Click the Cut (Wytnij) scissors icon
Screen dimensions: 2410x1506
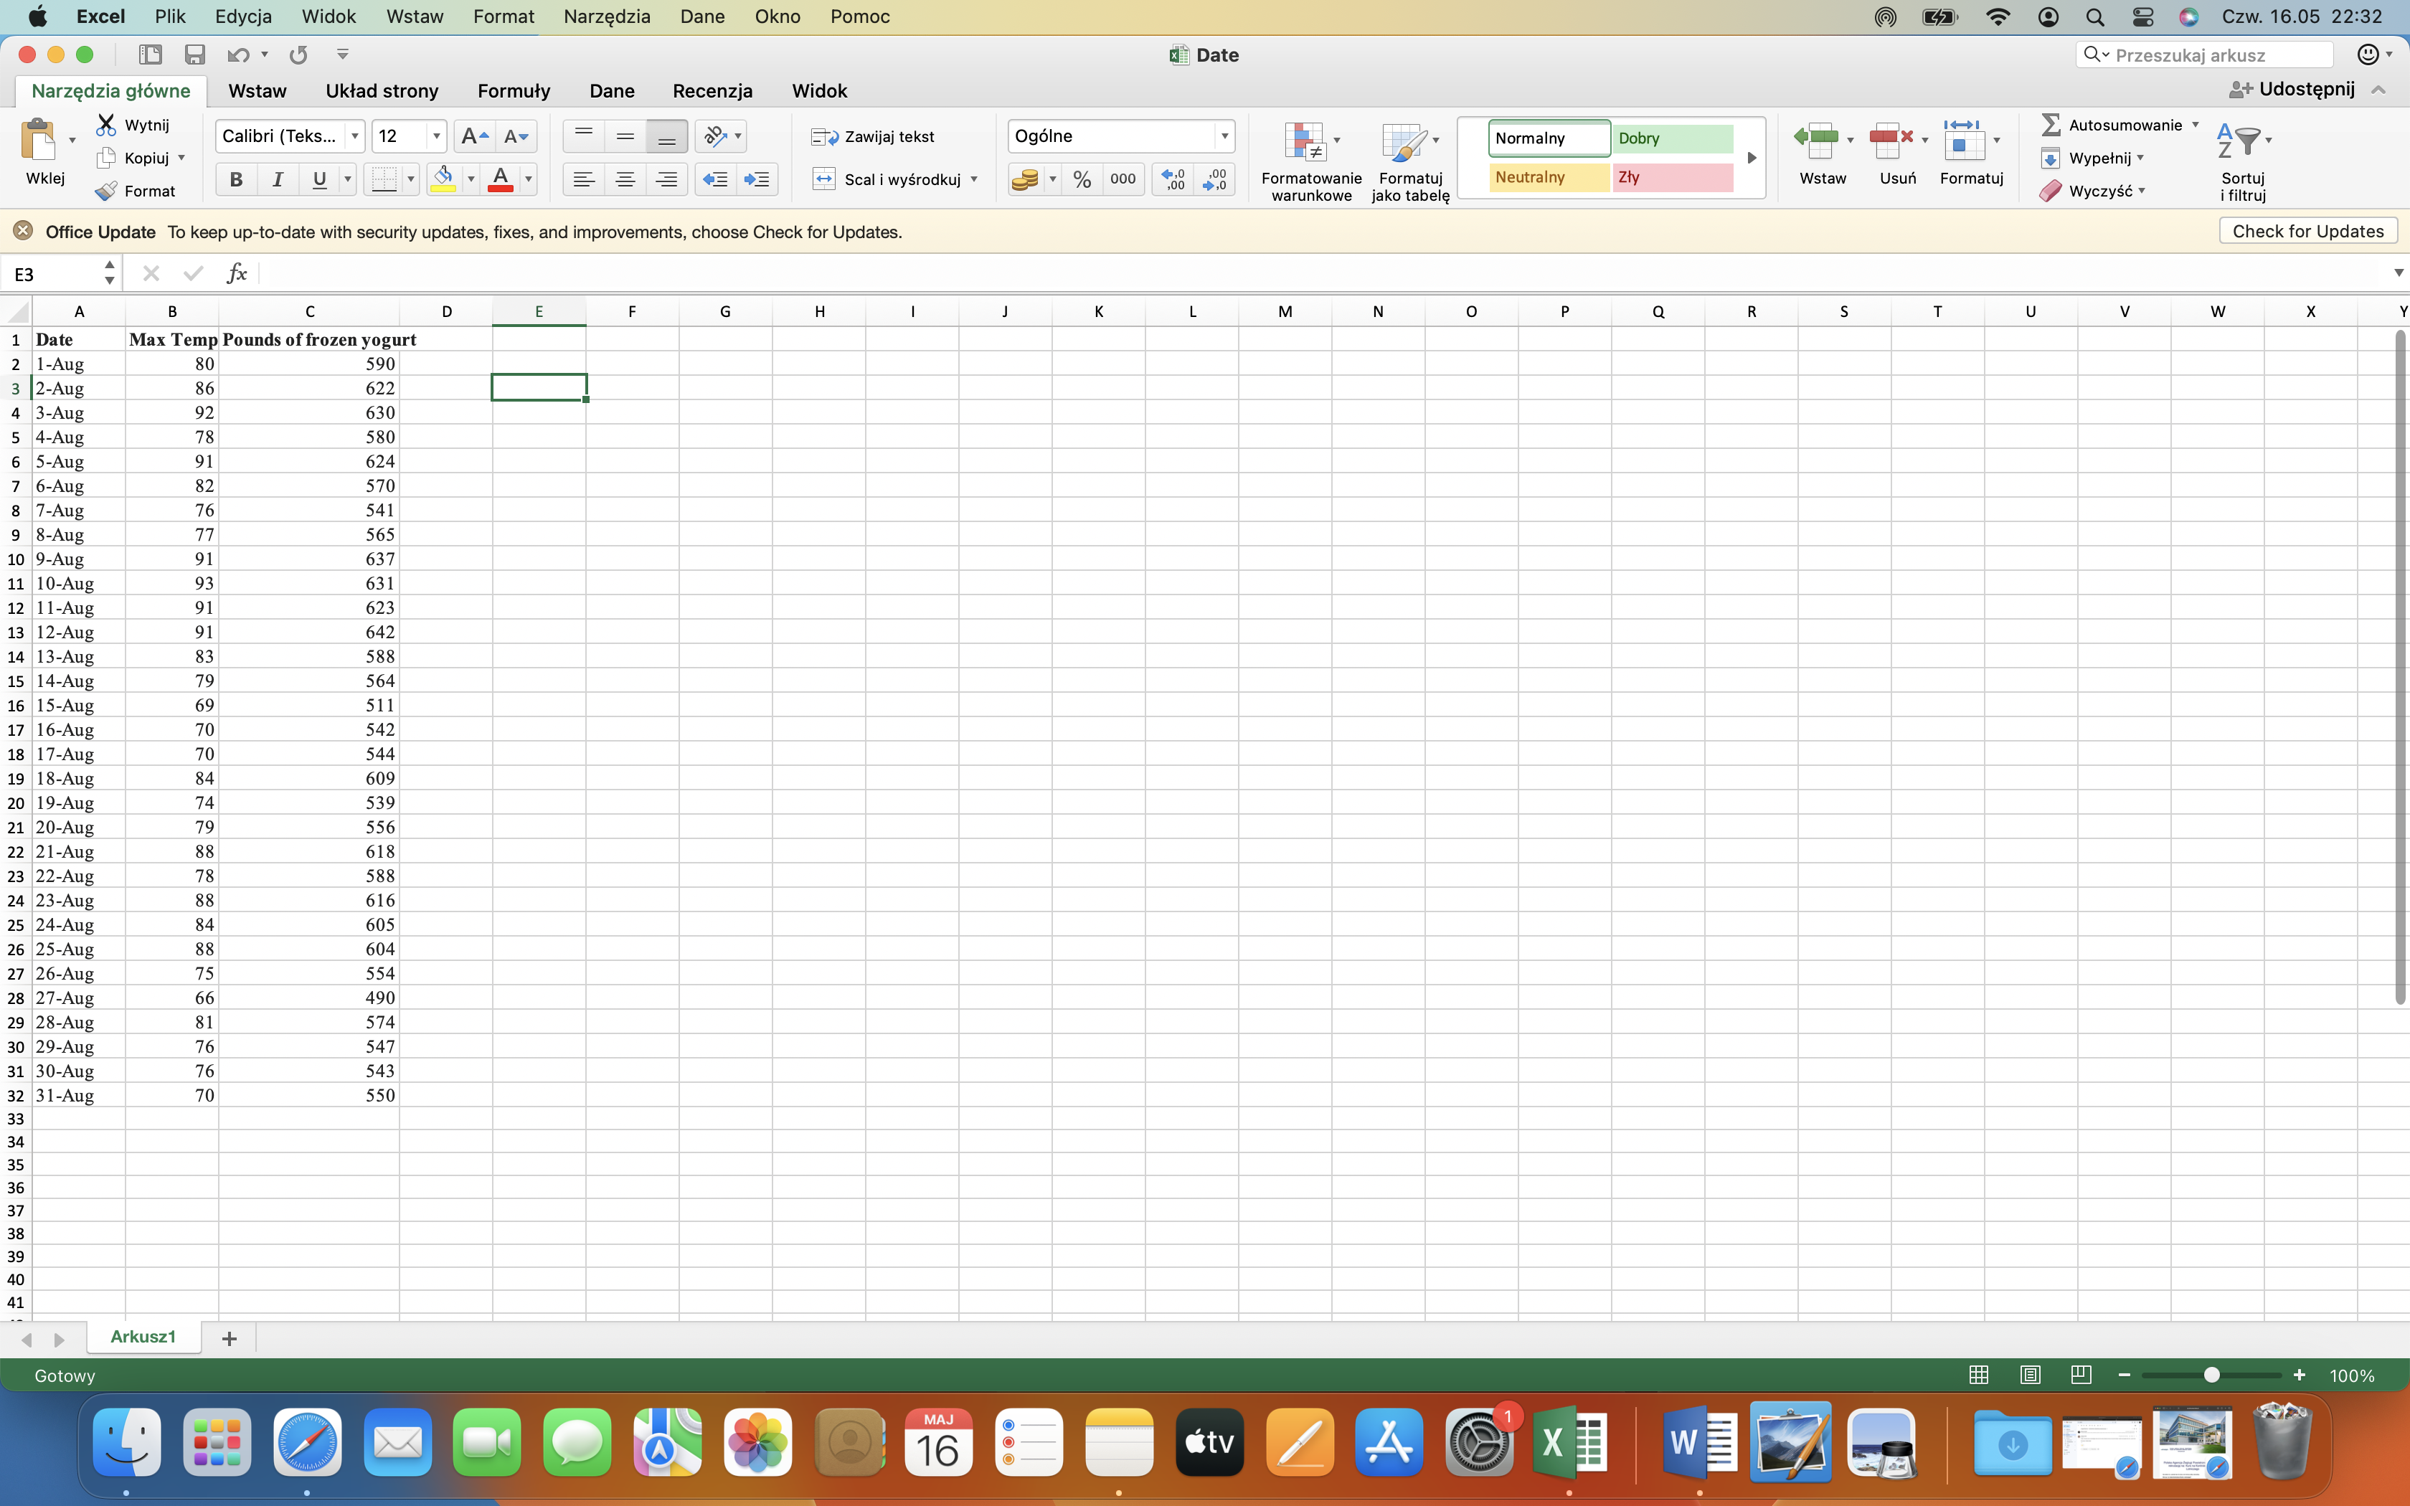(x=107, y=125)
